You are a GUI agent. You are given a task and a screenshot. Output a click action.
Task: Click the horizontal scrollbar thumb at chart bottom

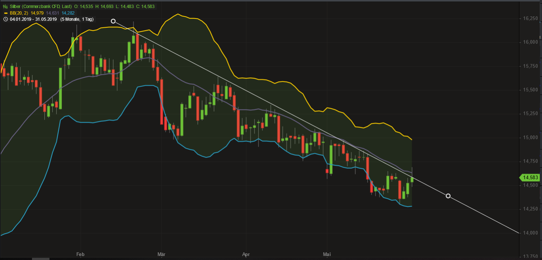point(40,259)
